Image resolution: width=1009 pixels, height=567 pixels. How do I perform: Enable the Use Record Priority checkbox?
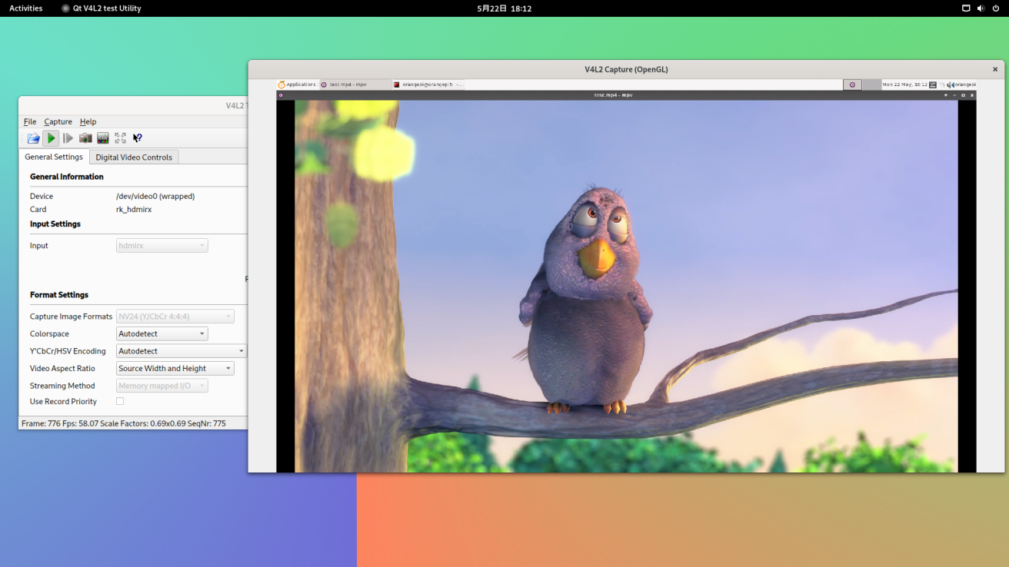click(x=119, y=401)
